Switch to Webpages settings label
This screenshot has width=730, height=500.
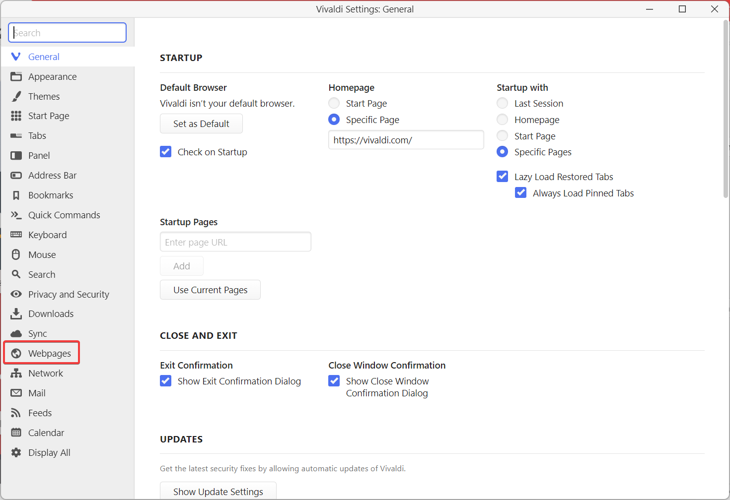pyautogui.click(x=50, y=353)
